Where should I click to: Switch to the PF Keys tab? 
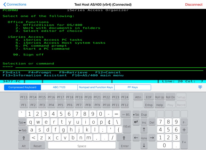[x=133, y=87]
